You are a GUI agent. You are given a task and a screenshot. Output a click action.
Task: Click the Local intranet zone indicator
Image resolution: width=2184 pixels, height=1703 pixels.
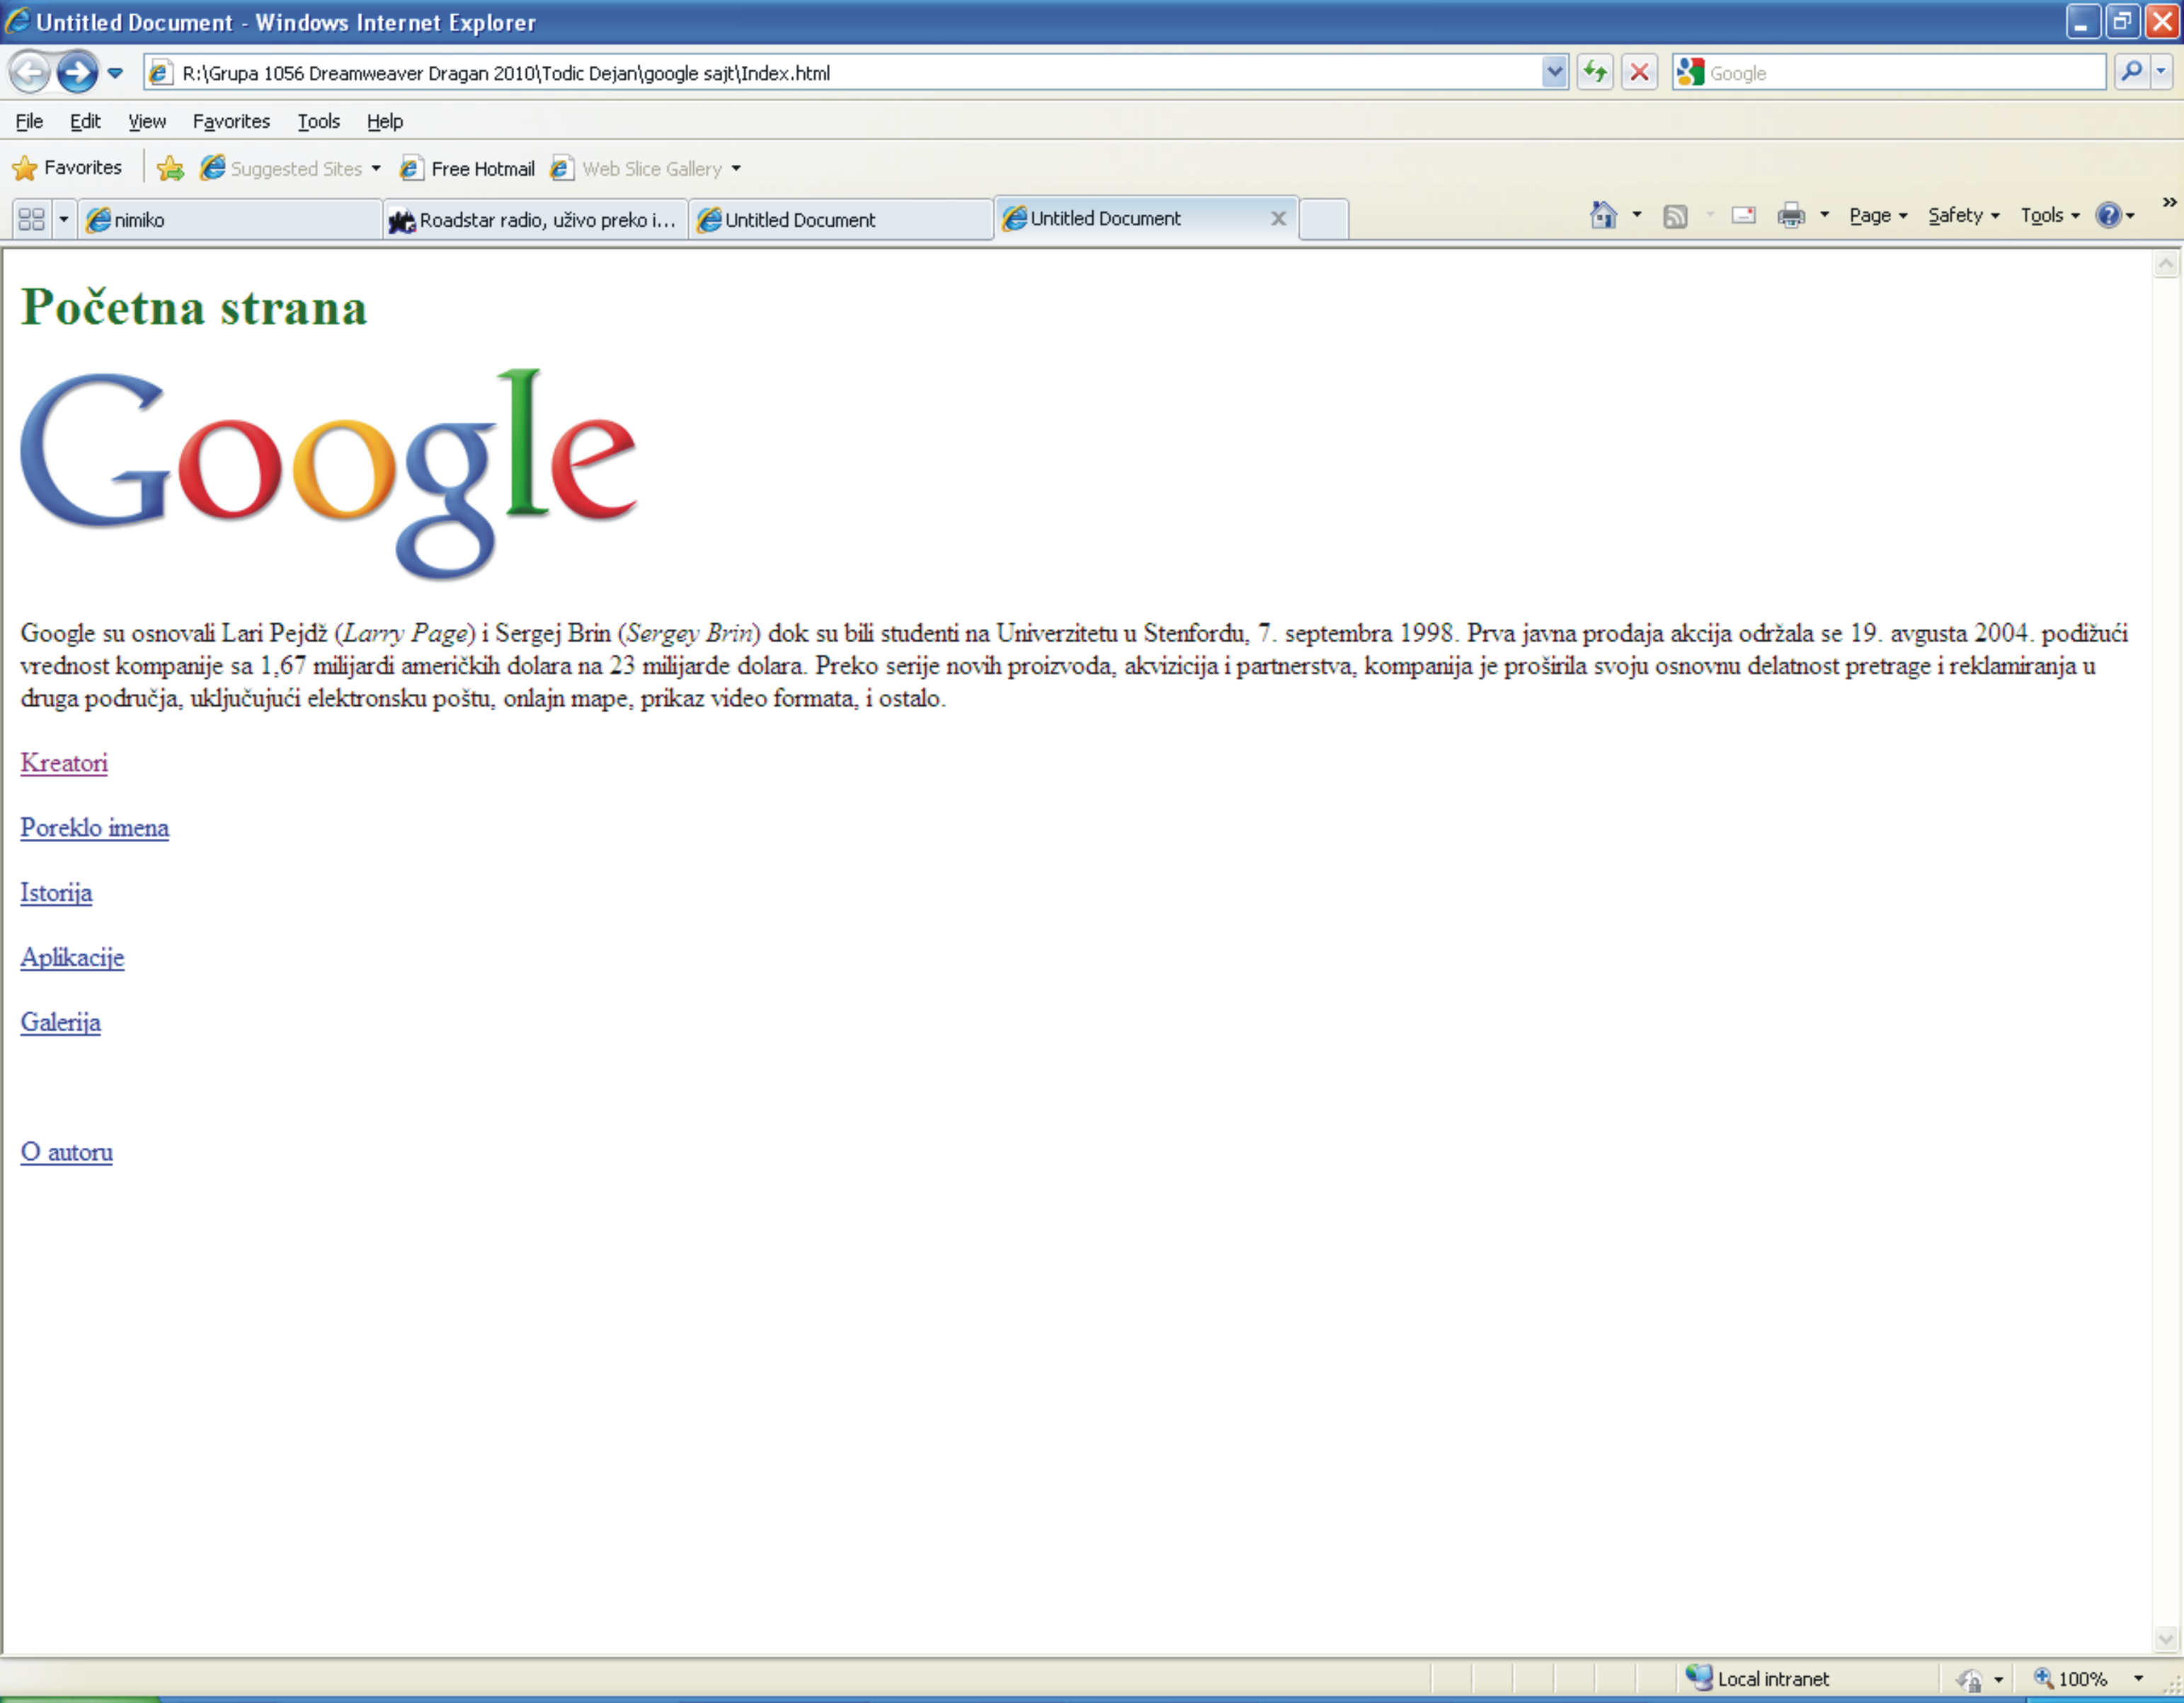(1757, 1679)
